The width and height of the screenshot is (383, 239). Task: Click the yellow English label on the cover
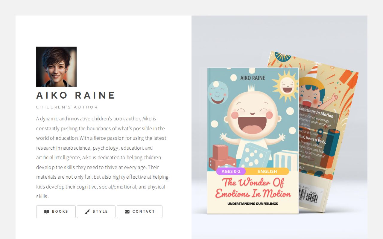[267, 171]
